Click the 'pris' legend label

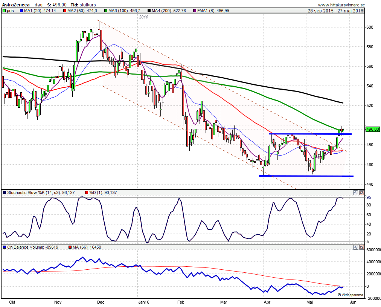[10, 11]
